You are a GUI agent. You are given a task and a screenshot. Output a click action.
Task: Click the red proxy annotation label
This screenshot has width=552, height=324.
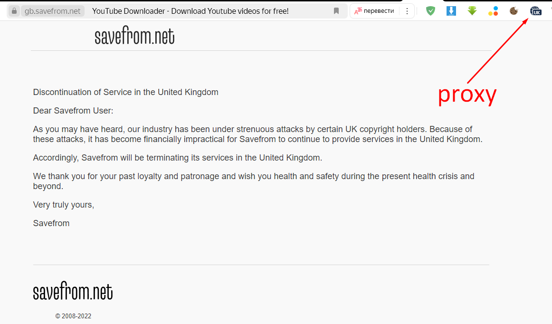466,95
